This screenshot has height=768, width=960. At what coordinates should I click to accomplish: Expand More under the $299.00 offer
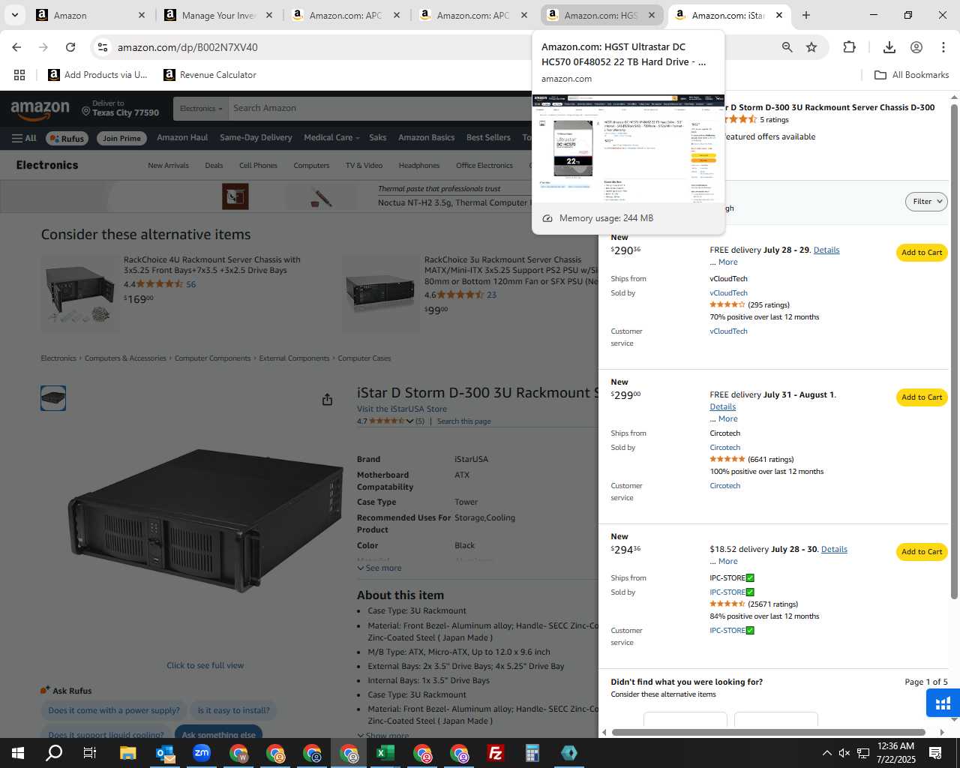point(727,419)
